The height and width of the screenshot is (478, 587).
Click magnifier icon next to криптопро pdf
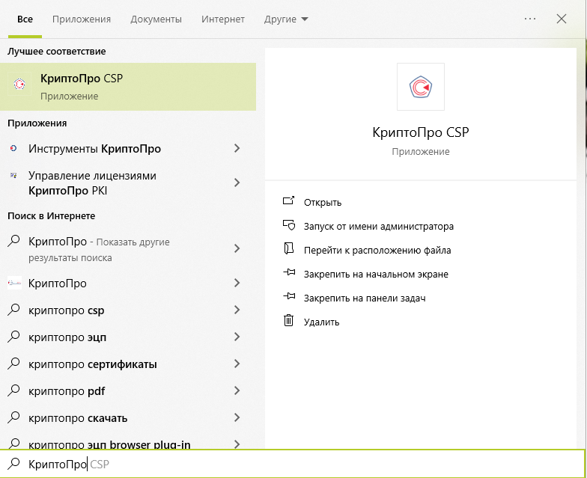click(x=13, y=390)
